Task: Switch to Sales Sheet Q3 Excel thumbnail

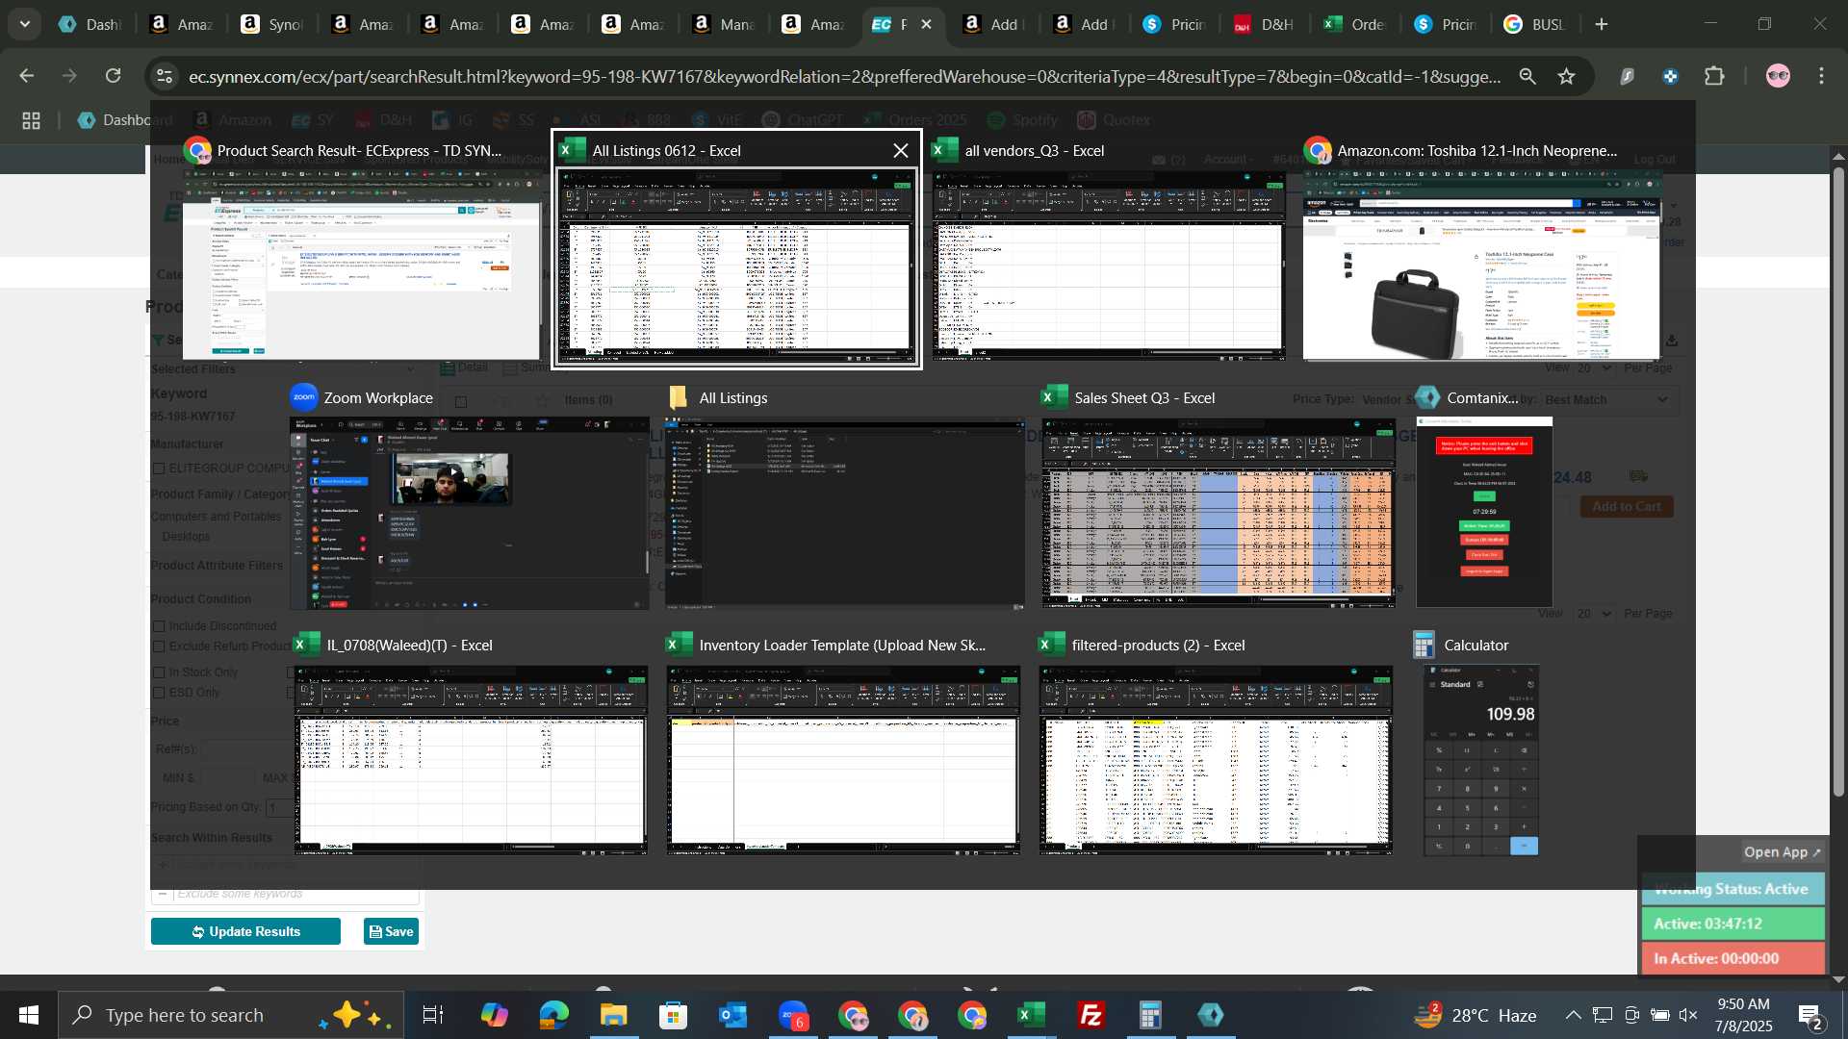Action: coord(1218,513)
